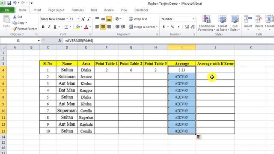Select the Format Painter tool
Screen dimensions: 274x154
pyautogui.click(x=25, y=29)
